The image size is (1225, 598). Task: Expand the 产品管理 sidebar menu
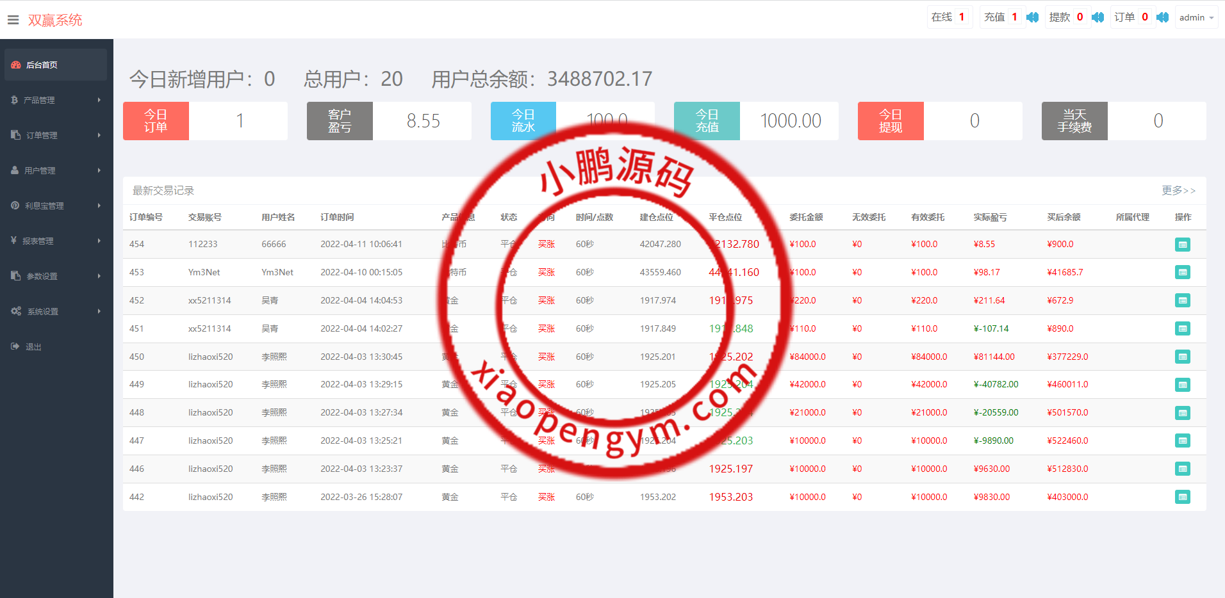tap(56, 100)
